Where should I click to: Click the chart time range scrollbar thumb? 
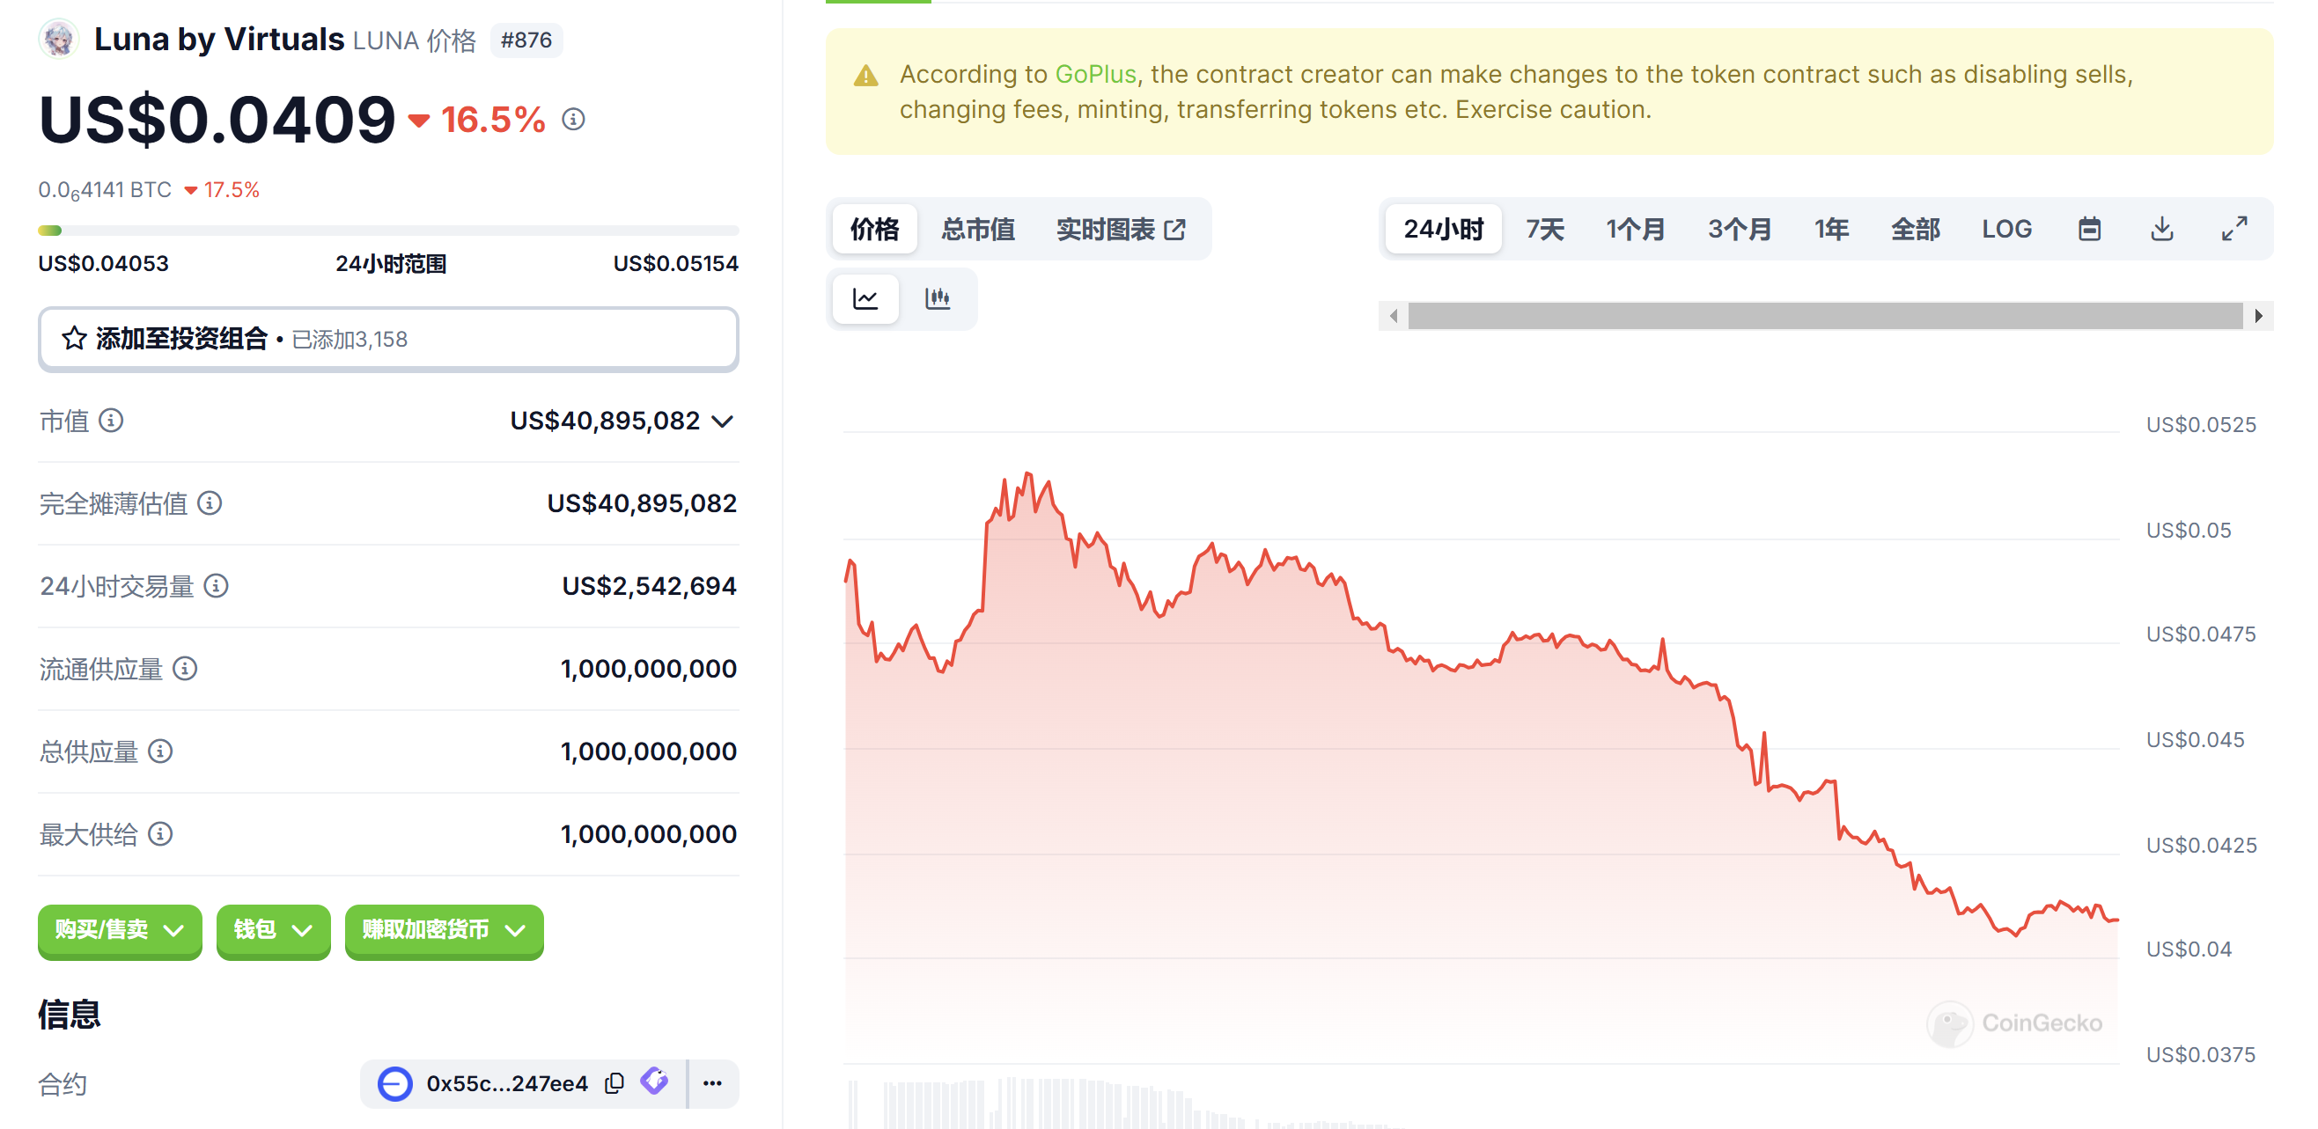1825,316
